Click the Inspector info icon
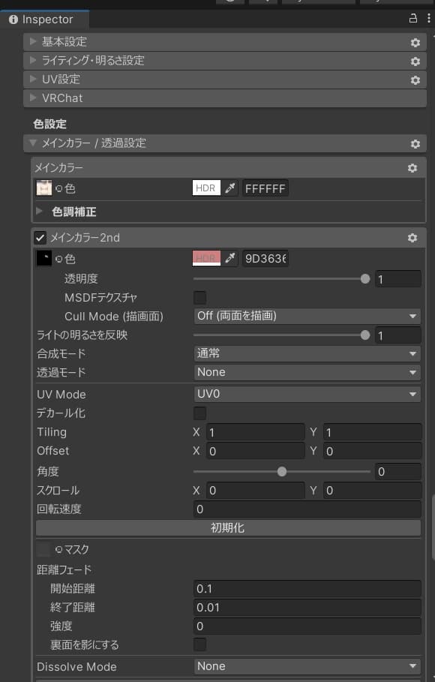Image resolution: width=435 pixels, height=682 pixels. click(13, 20)
